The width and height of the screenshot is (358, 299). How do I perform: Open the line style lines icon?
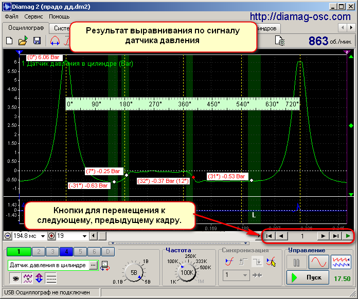point(51,278)
